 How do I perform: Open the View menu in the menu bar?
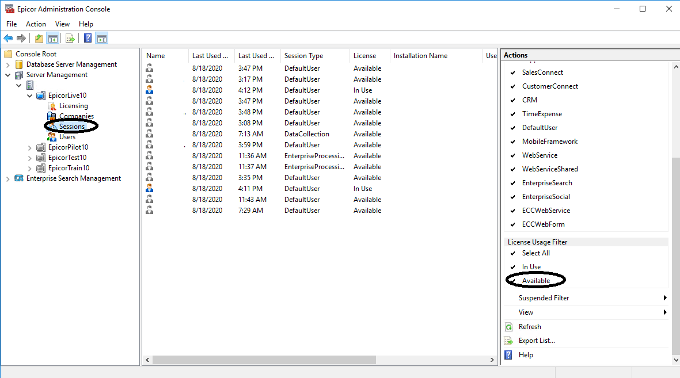[62, 24]
